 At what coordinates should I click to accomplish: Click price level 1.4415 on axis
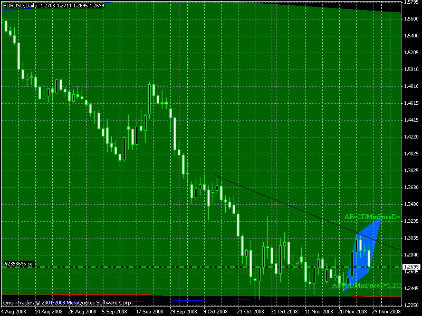(411, 120)
